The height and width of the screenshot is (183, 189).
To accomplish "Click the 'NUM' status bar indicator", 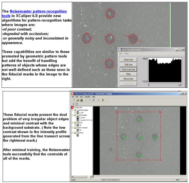I will 177,180.
